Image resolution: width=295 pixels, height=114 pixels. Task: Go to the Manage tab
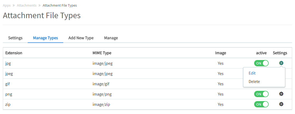111,38
